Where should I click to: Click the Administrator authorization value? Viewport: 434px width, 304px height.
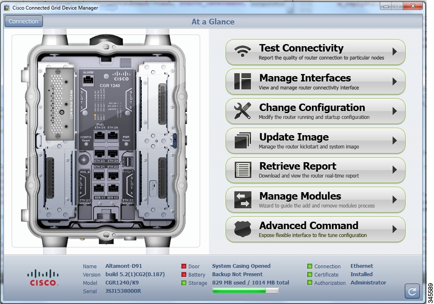coord(369,282)
